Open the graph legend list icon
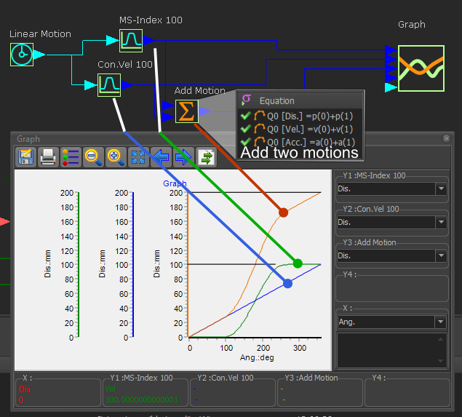The width and height of the screenshot is (462, 417). 71,156
